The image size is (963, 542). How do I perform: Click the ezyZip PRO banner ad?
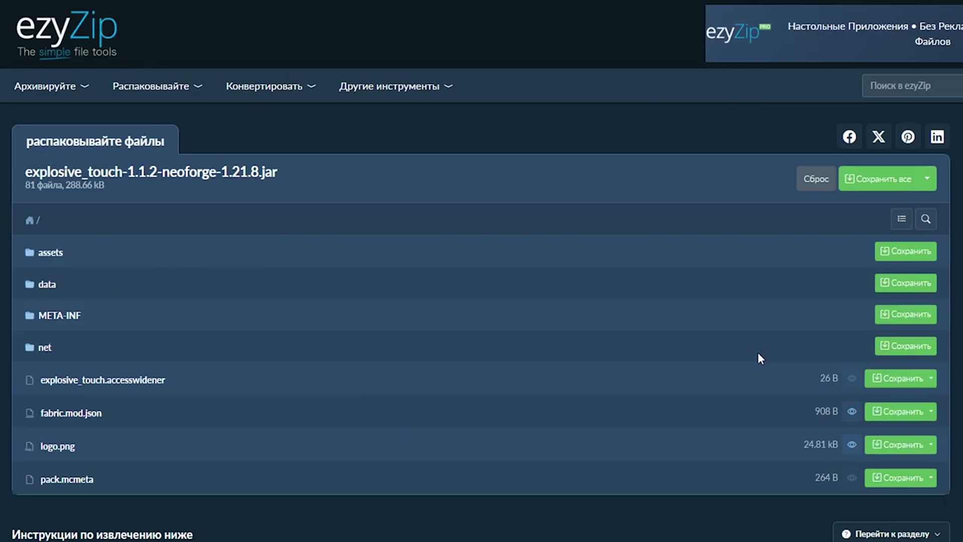pos(834,34)
